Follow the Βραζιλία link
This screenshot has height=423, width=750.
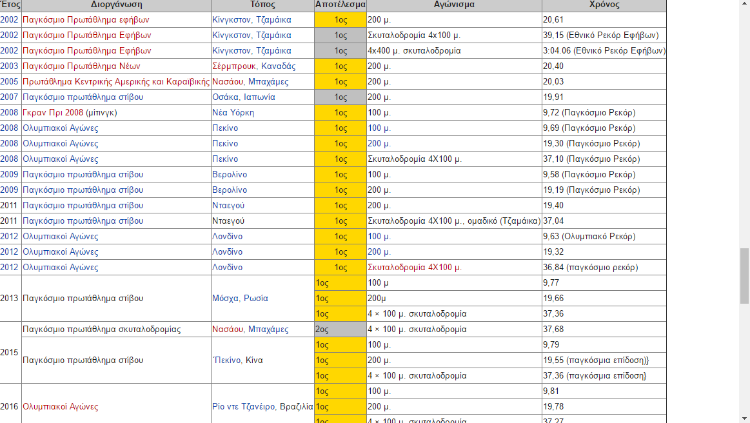point(297,407)
